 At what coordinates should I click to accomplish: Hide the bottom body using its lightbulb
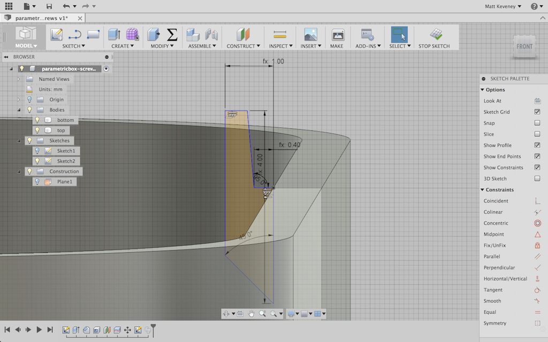coord(37,120)
